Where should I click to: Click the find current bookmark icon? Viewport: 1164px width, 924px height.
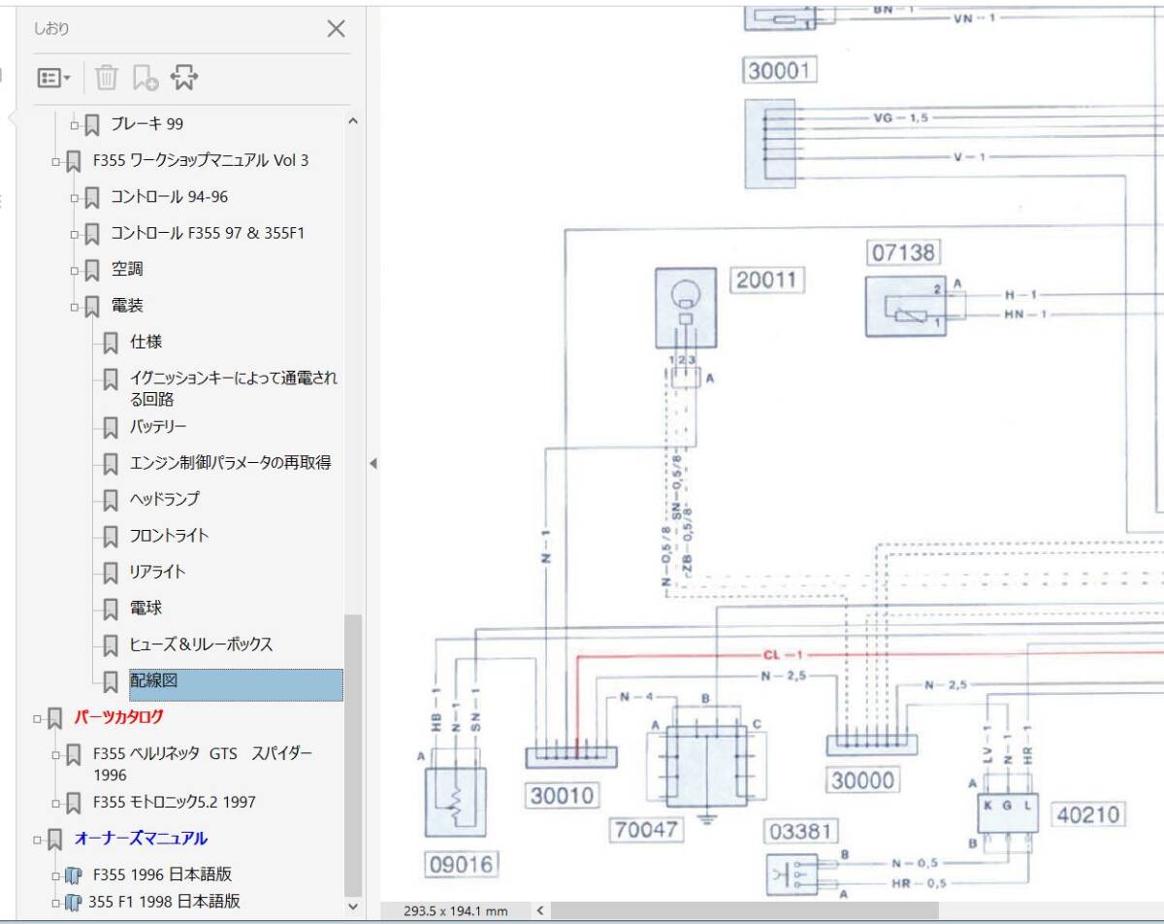pos(184,78)
